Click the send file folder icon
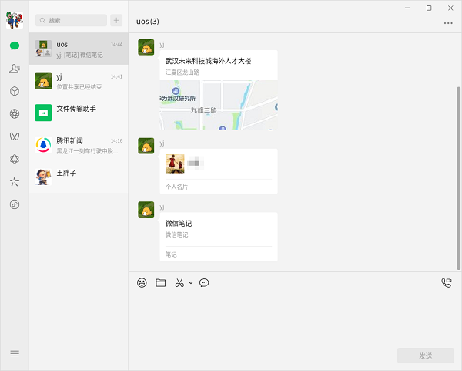 tap(161, 283)
